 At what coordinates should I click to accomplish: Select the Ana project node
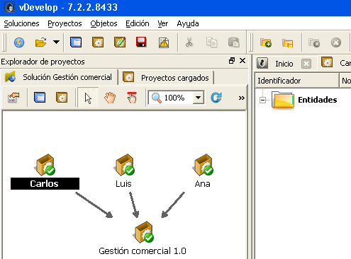click(x=204, y=165)
